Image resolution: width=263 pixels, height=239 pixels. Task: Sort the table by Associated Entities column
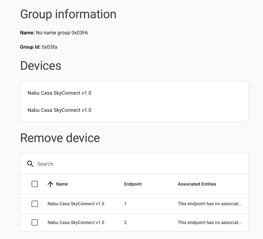pyautogui.click(x=197, y=184)
